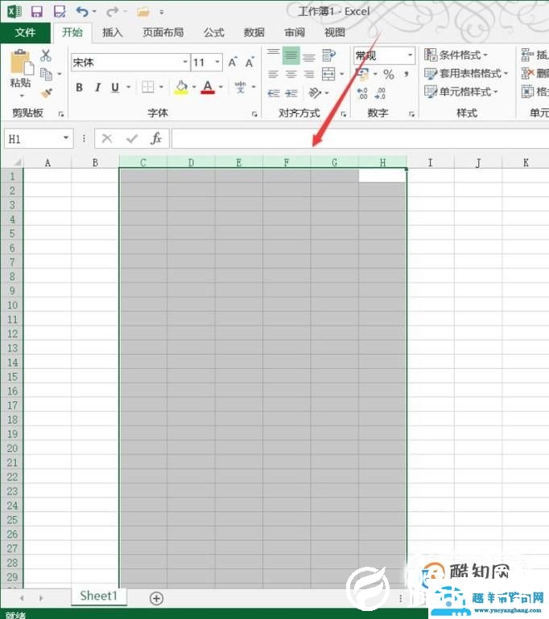Decrease cell indent
Viewport: 549px width, 619px height.
(274, 93)
